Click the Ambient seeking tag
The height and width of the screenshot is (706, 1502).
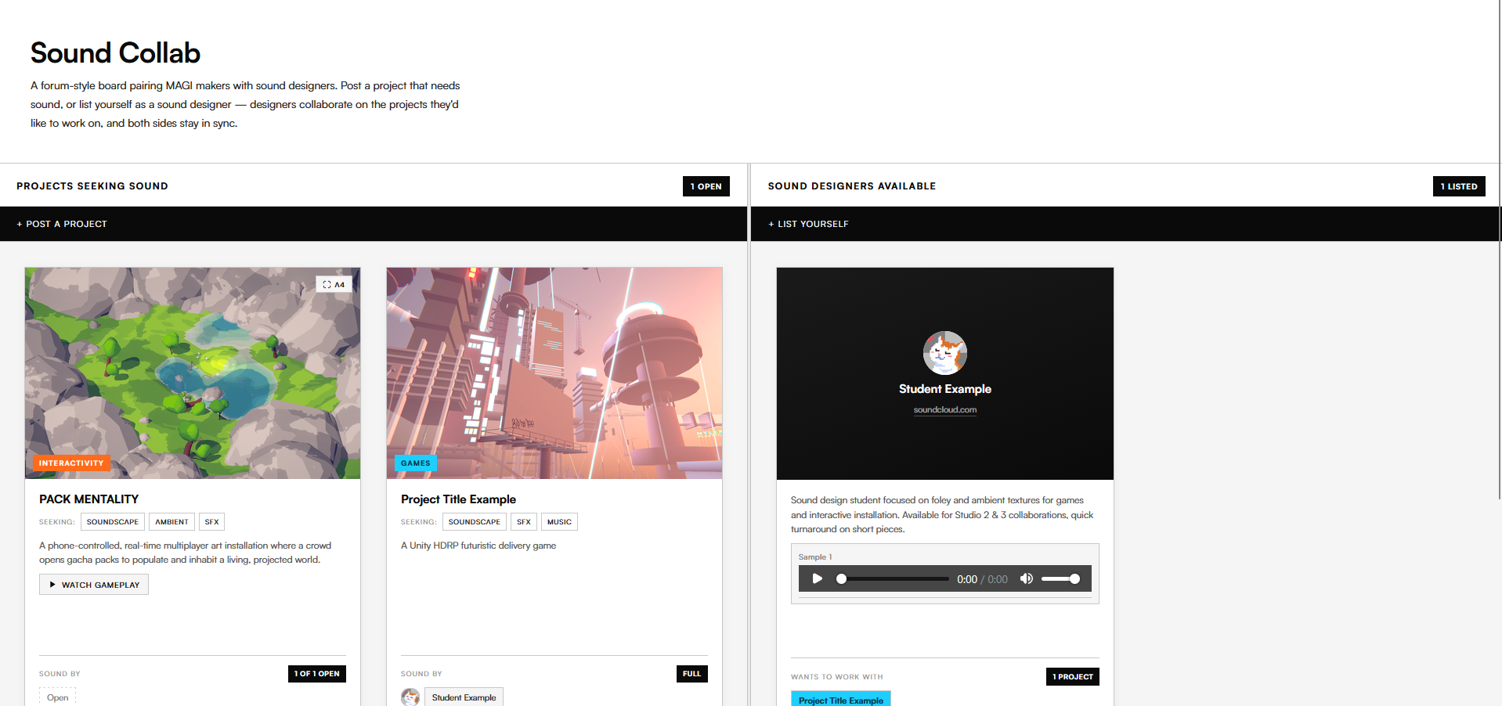click(172, 522)
